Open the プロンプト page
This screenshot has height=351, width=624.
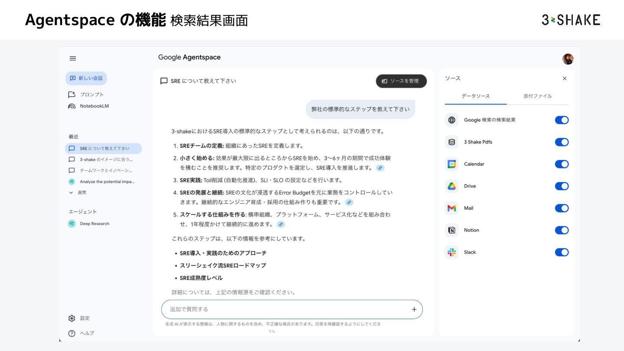[x=86, y=94]
